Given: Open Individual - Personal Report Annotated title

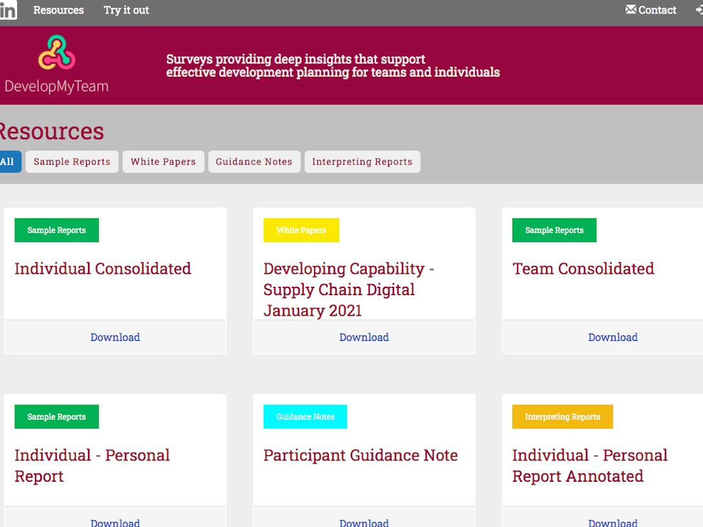Looking at the screenshot, I should [x=589, y=466].
